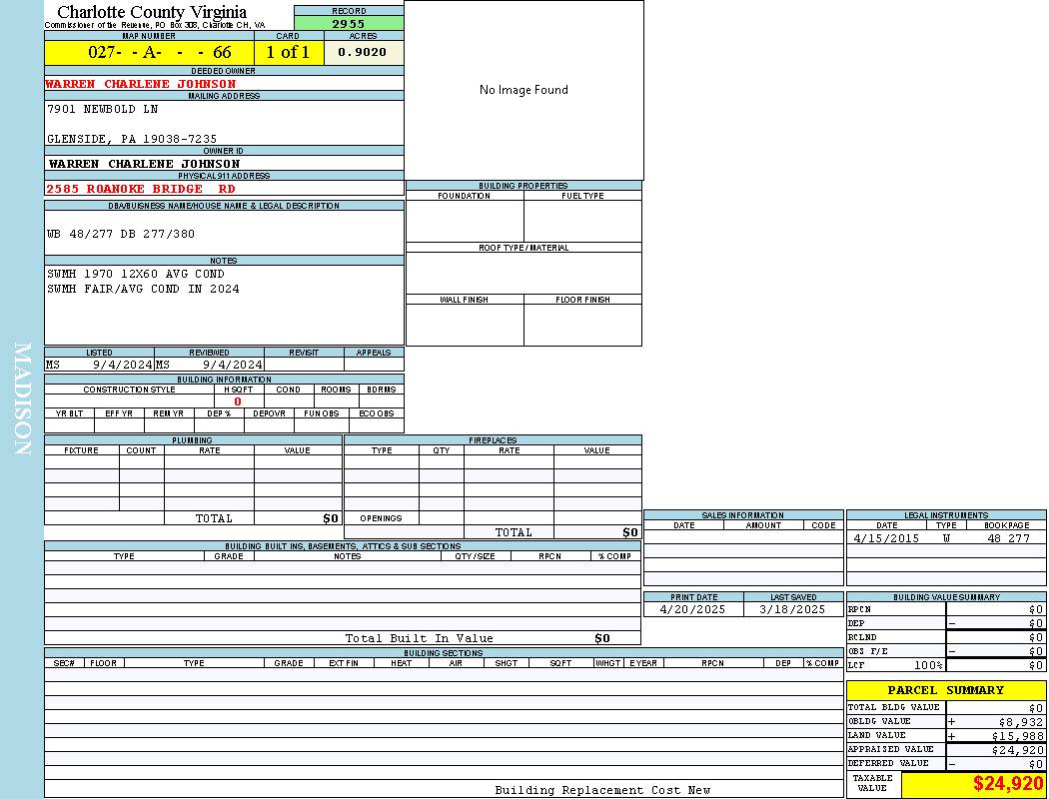The width and height of the screenshot is (1049, 799).
Task: Click the taxable value $24,920 amount
Action: (1008, 784)
